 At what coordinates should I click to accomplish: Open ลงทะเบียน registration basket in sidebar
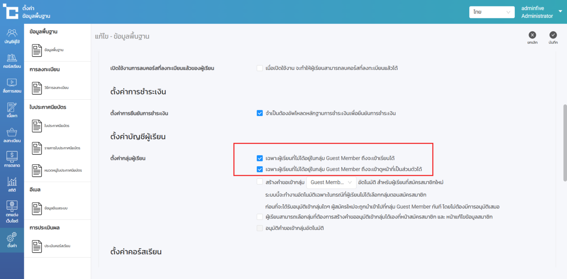(12, 135)
